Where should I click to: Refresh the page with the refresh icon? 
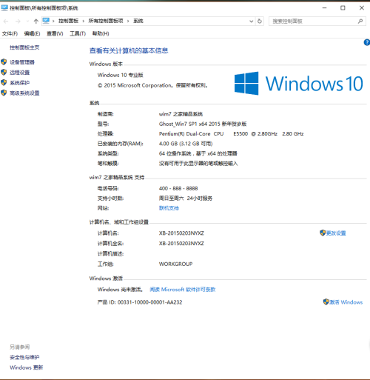click(x=260, y=21)
